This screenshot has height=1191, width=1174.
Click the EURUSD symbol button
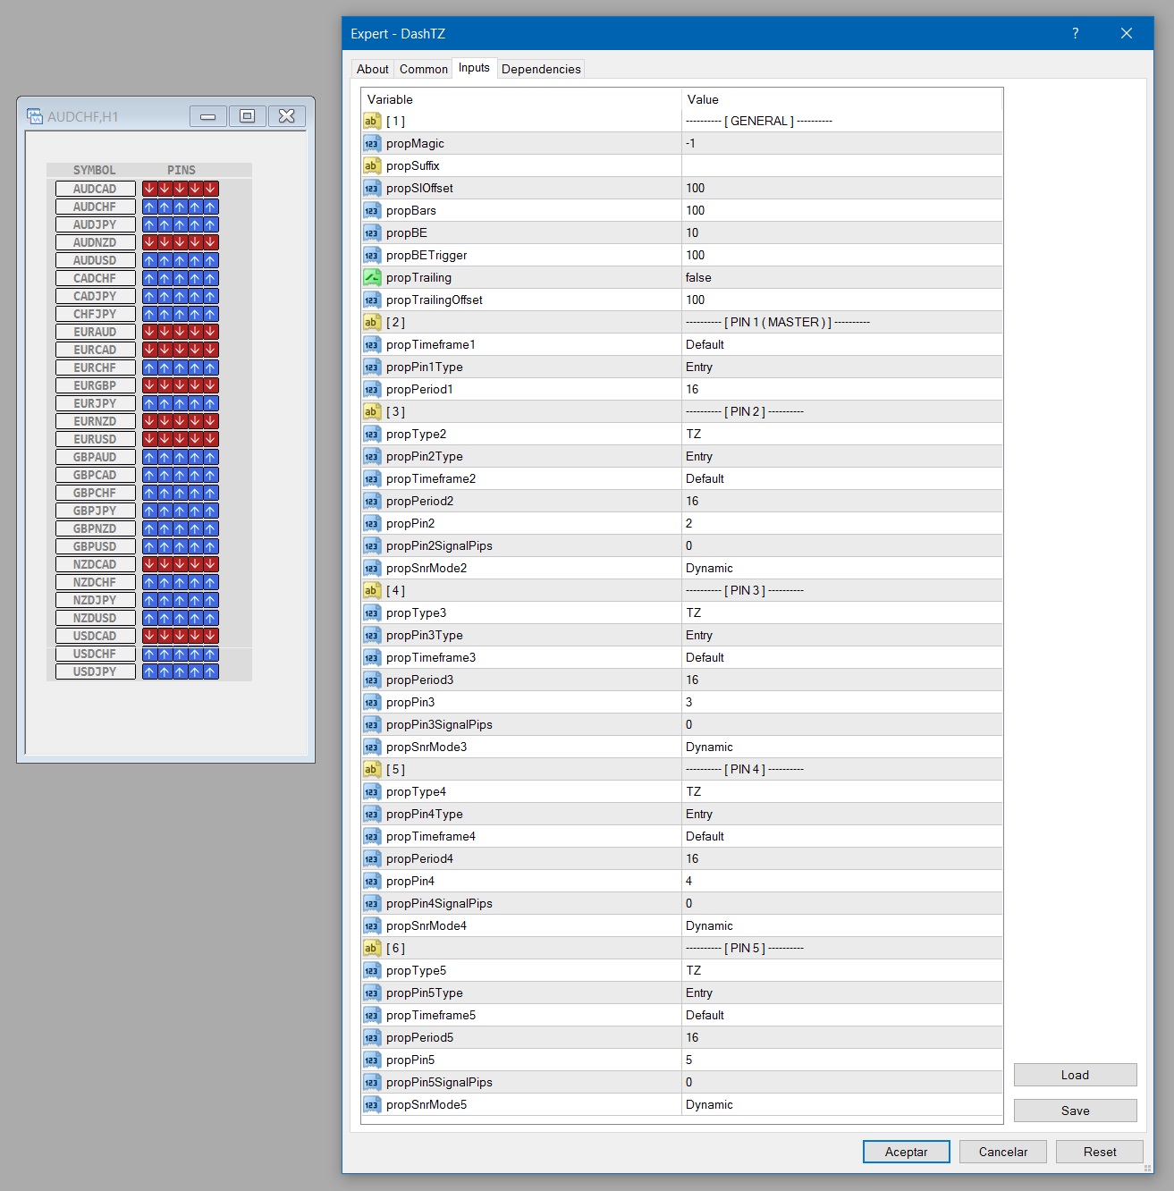tap(95, 439)
